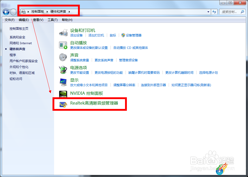Screen dimensions: 248x177
Task: Select 硬件和声音 in the sidebar
Action: pos(17,49)
